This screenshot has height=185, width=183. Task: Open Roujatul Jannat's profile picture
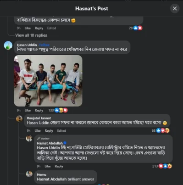tap(19, 118)
